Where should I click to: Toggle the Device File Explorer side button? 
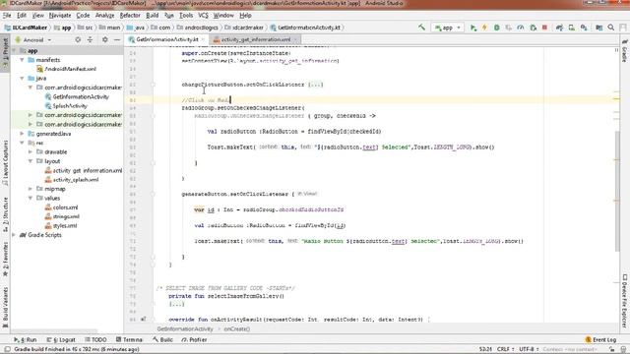[625, 301]
